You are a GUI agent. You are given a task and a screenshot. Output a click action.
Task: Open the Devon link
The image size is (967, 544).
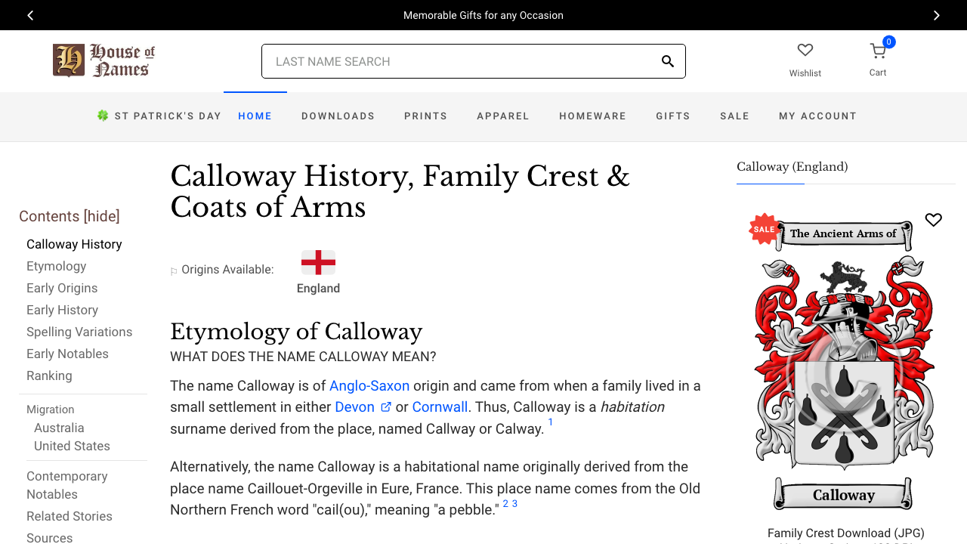[357, 406]
